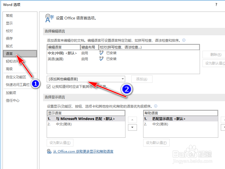Click the 编辑语言 column header
This screenshot has height=169, width=225.
[x=64, y=47]
